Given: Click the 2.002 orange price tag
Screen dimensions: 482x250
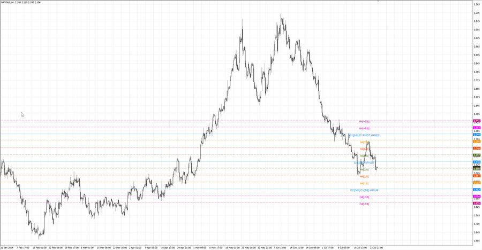Looking at the screenshot, I should click(477, 183).
